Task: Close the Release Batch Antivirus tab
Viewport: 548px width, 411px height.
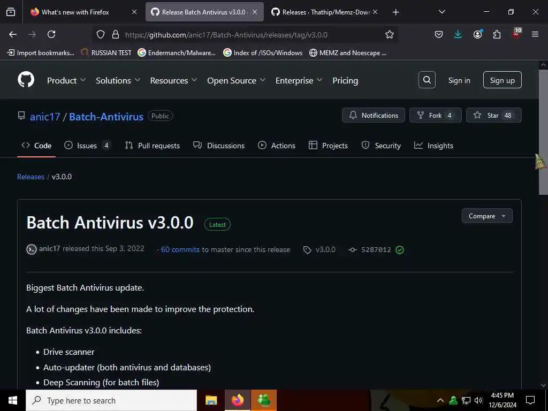Action: (x=255, y=12)
